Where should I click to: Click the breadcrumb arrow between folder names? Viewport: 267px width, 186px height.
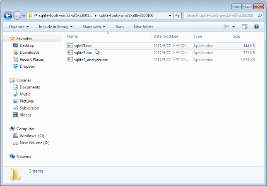96,16
